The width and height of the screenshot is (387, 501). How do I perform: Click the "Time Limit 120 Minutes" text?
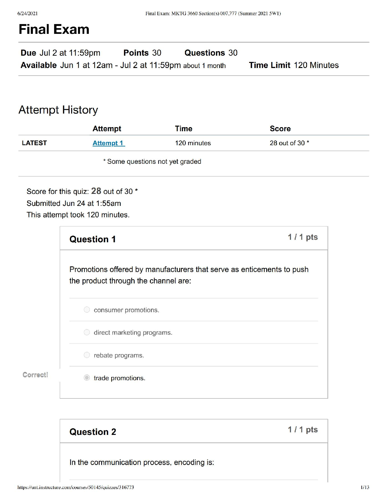[294, 65]
